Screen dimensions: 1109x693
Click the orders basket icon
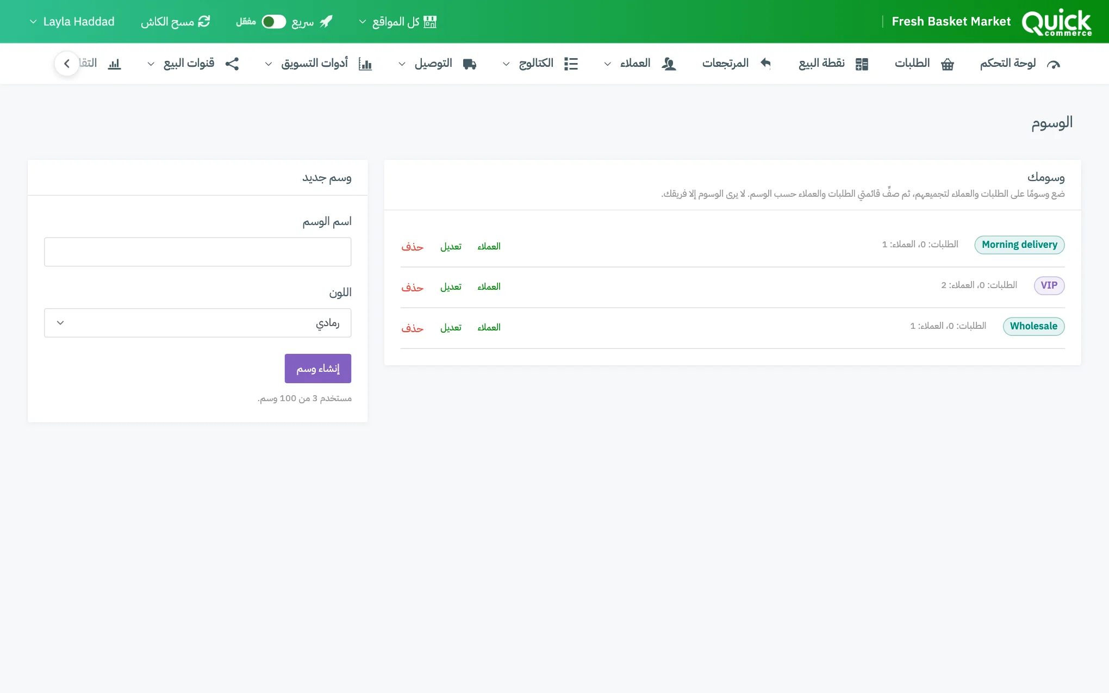[948, 64]
